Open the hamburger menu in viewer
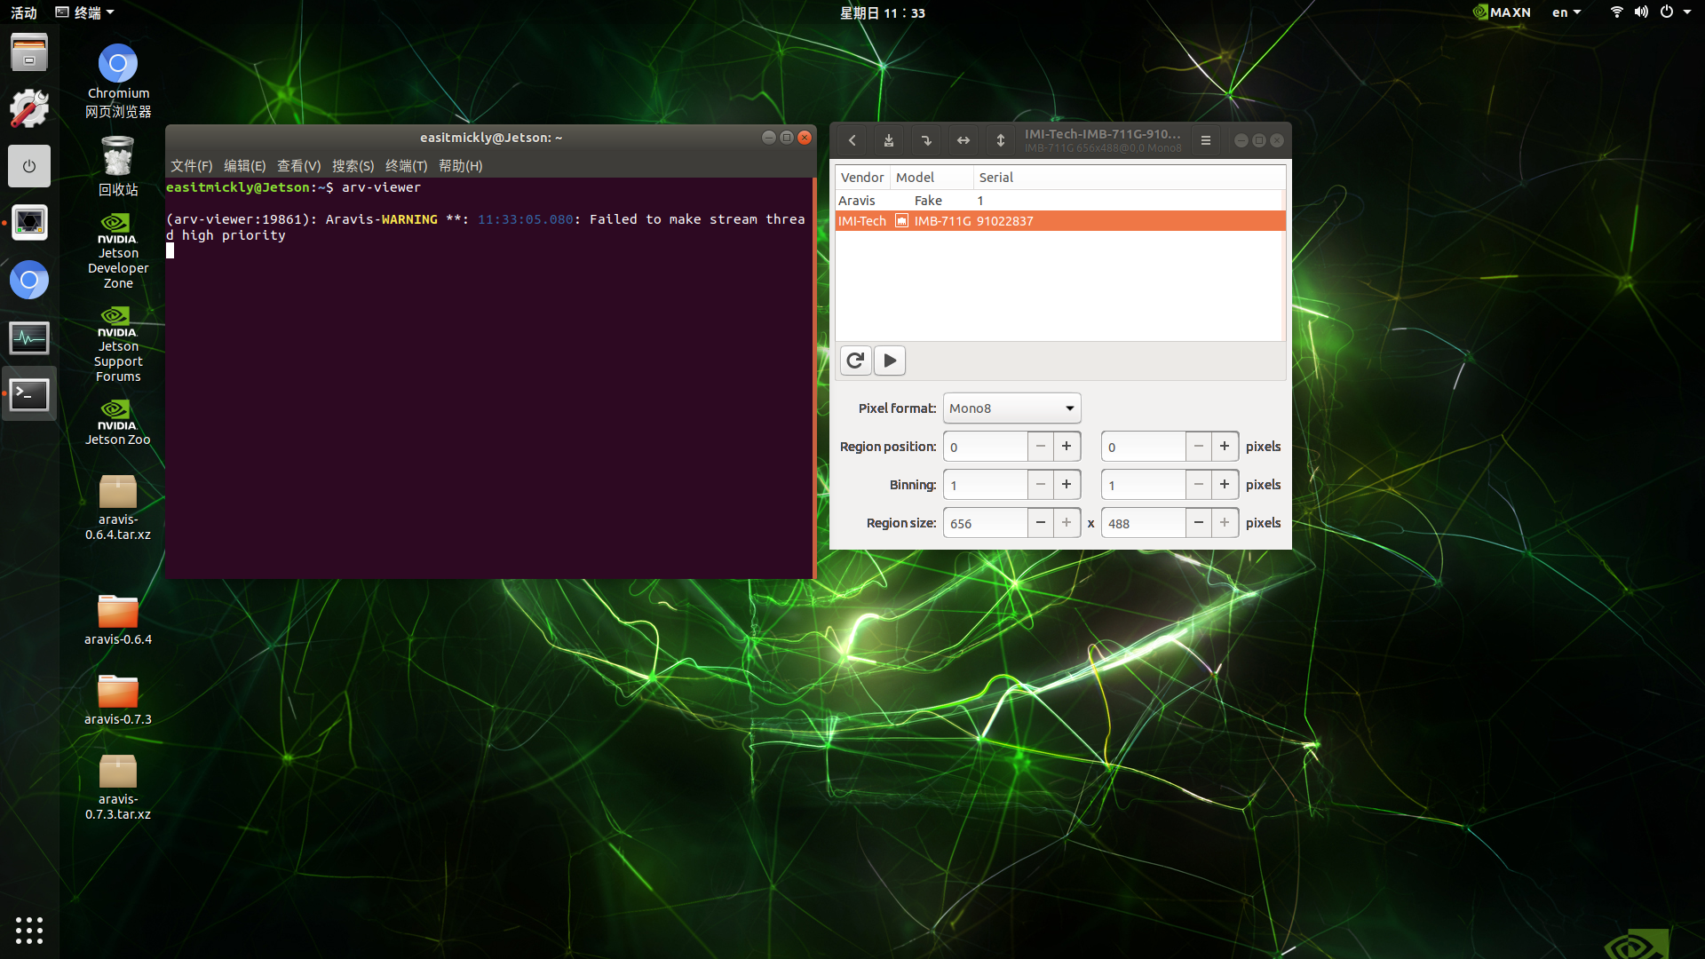The width and height of the screenshot is (1705, 959). 1206,140
